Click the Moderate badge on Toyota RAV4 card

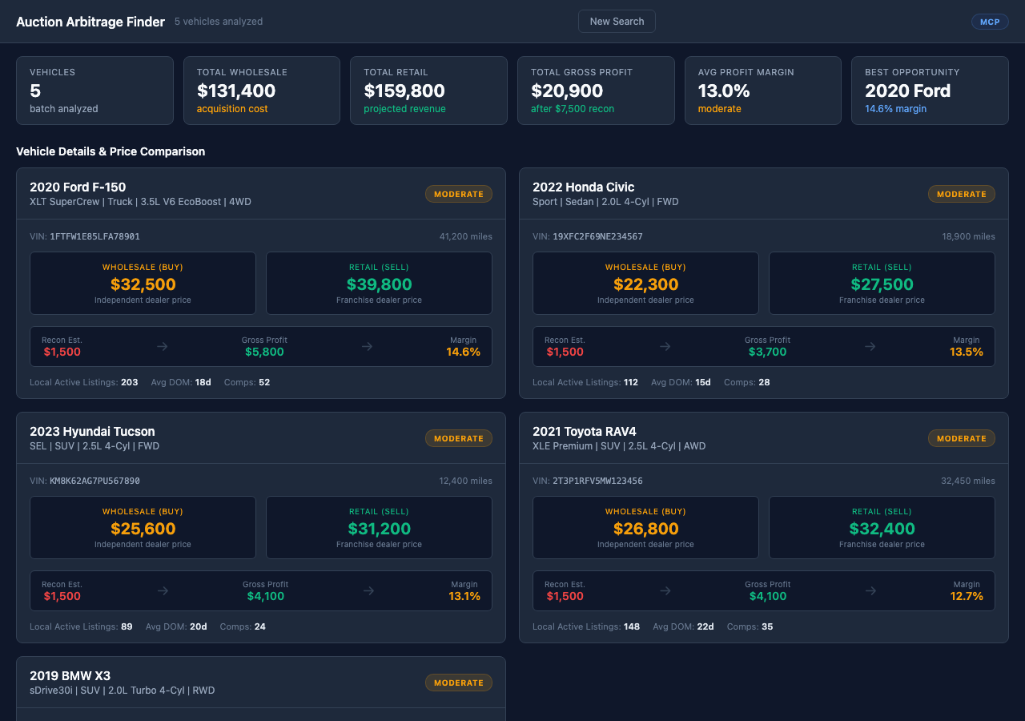pos(962,438)
